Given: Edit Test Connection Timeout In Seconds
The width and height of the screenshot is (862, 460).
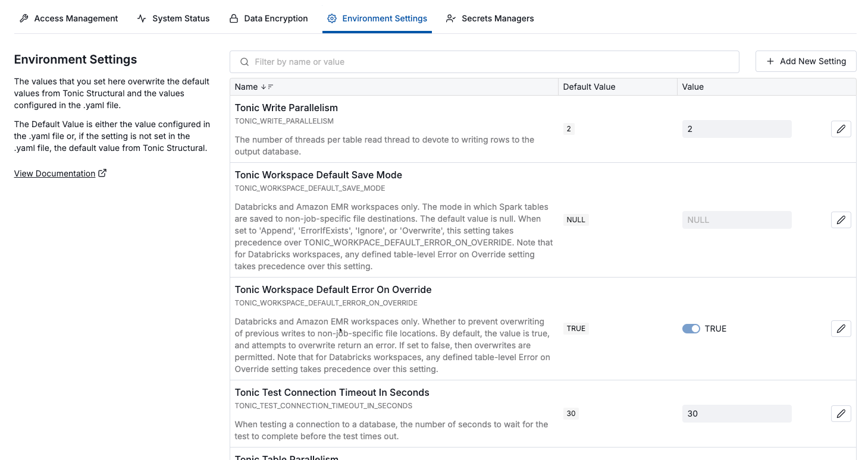Looking at the screenshot, I should (841, 414).
